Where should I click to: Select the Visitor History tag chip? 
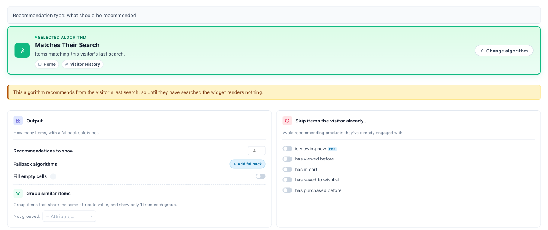(83, 64)
